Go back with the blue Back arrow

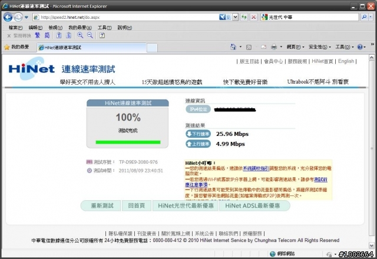(x=8, y=17)
